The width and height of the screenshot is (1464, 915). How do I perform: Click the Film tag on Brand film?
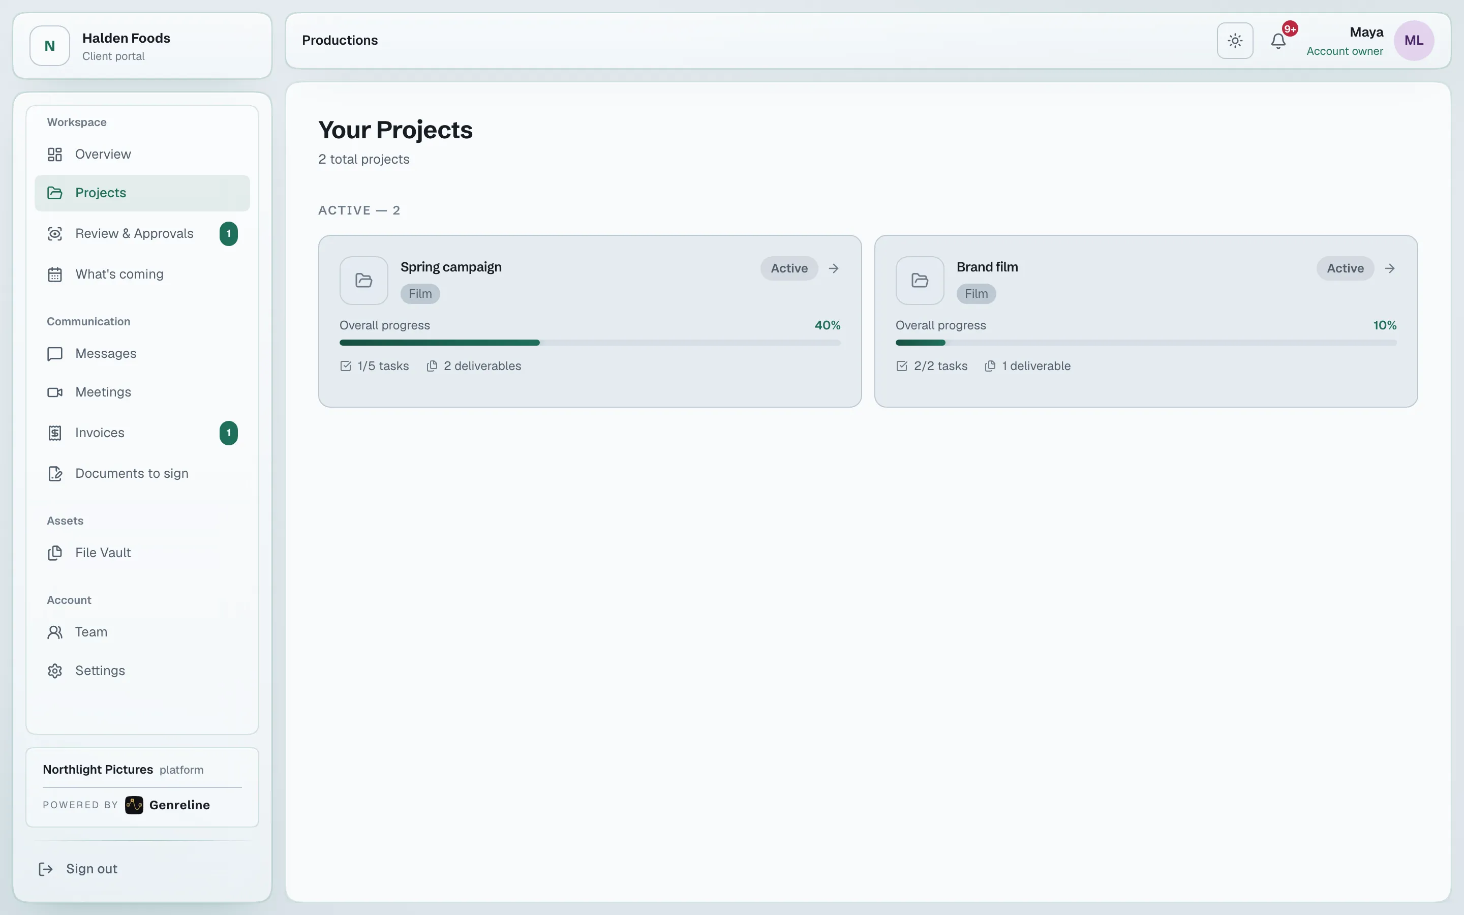(976, 294)
